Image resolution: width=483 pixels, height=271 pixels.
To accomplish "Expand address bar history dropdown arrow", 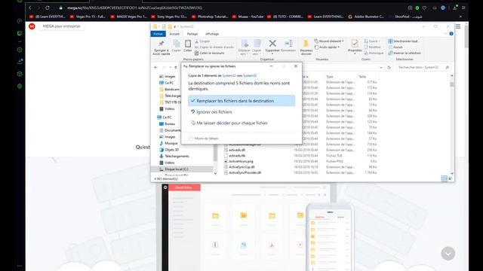I will [x=381, y=67].
